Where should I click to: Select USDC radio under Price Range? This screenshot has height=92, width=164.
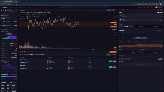(124, 32)
